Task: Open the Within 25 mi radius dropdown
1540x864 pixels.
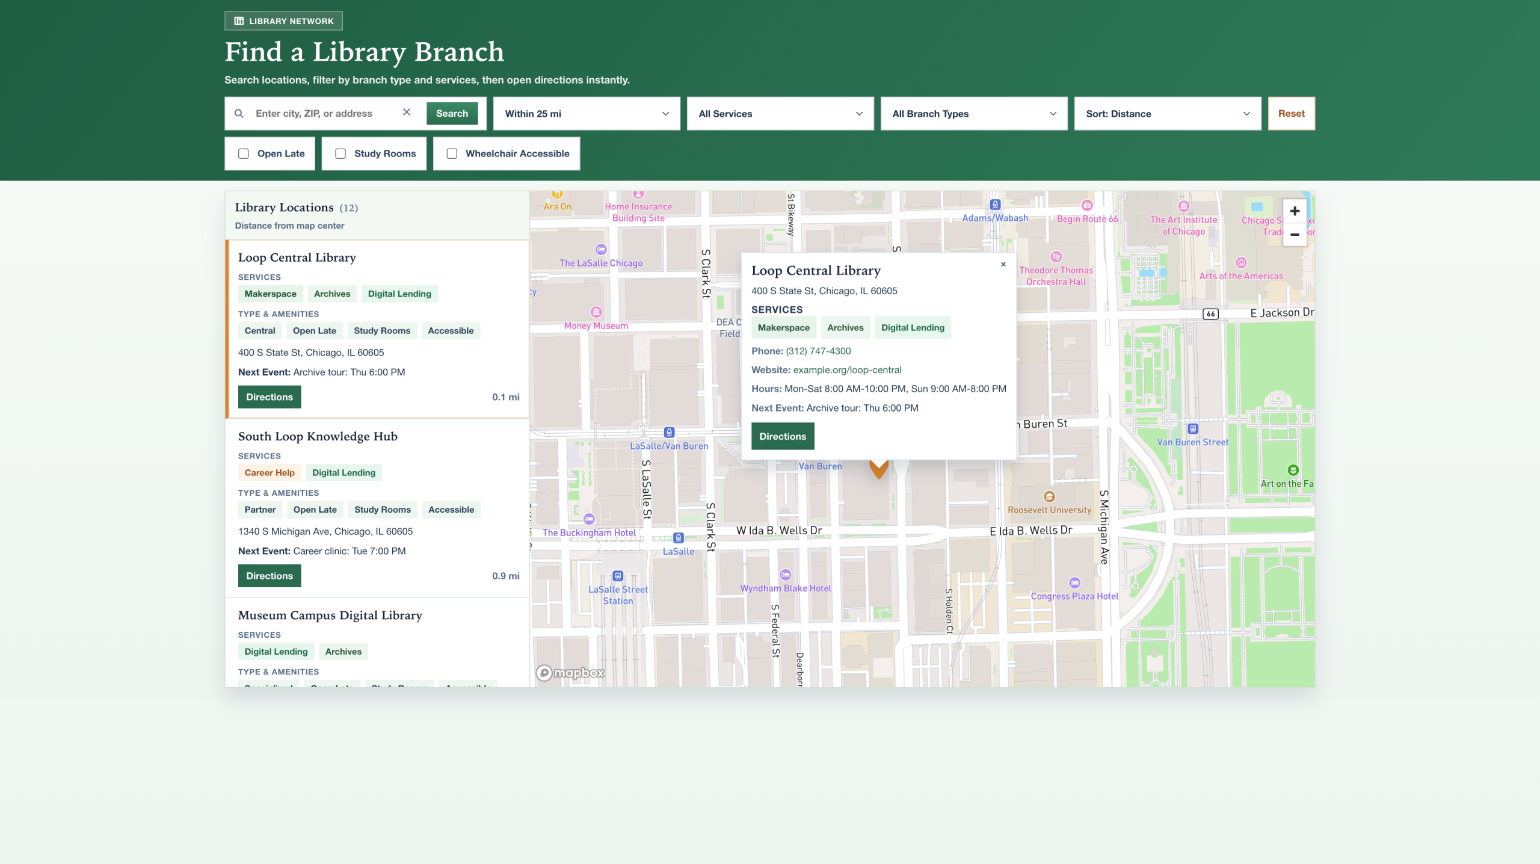Action: click(587, 113)
